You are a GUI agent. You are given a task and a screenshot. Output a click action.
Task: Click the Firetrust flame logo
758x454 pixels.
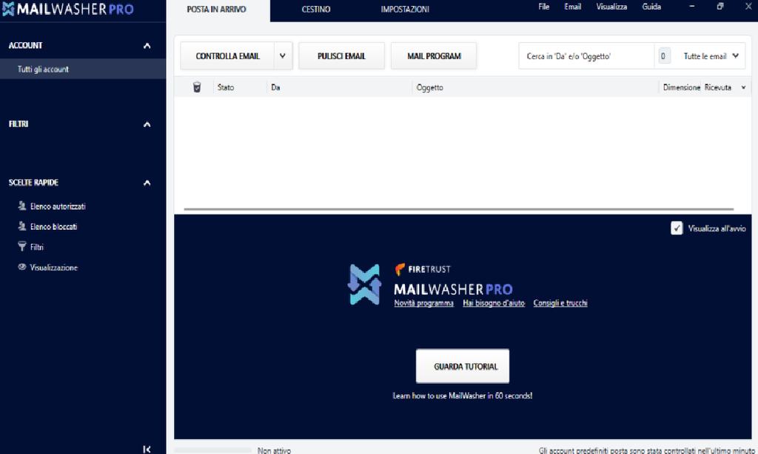(400, 269)
